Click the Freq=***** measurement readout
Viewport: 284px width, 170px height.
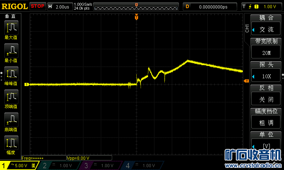pyautogui.click(x=44, y=158)
